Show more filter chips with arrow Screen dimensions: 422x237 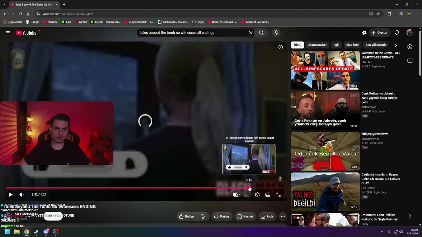[x=396, y=45]
